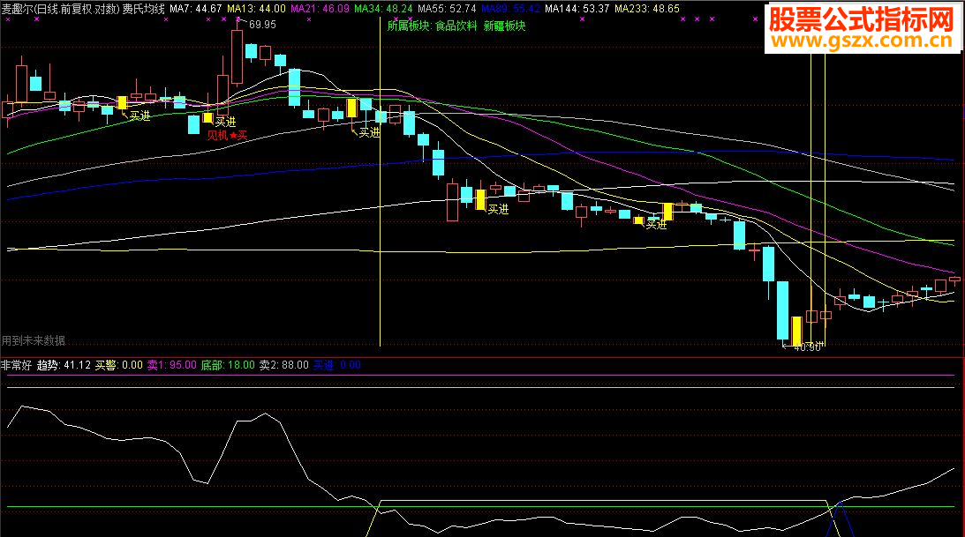The width and height of the screenshot is (965, 537).
Task: Select the MA21: 46.09 label
Action: click(x=320, y=9)
